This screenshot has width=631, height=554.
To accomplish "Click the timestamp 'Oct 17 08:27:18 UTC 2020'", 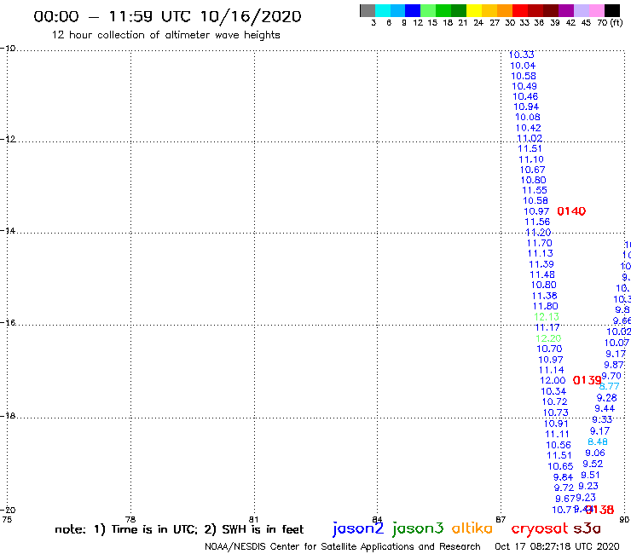I will tap(557, 546).
